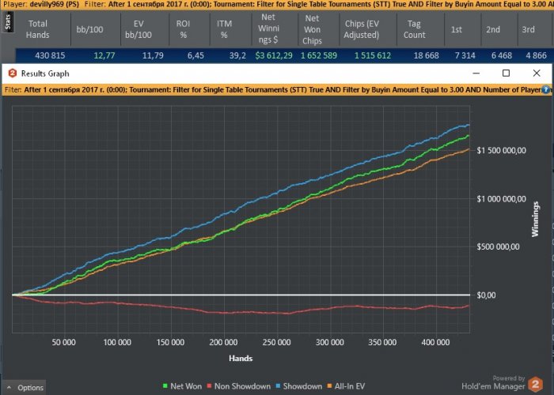Click the filter help icon
Screen dimensions: 554x395
546,90
